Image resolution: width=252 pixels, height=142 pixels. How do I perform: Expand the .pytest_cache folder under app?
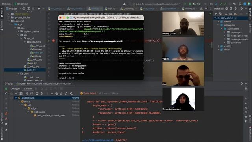tap(19, 32)
